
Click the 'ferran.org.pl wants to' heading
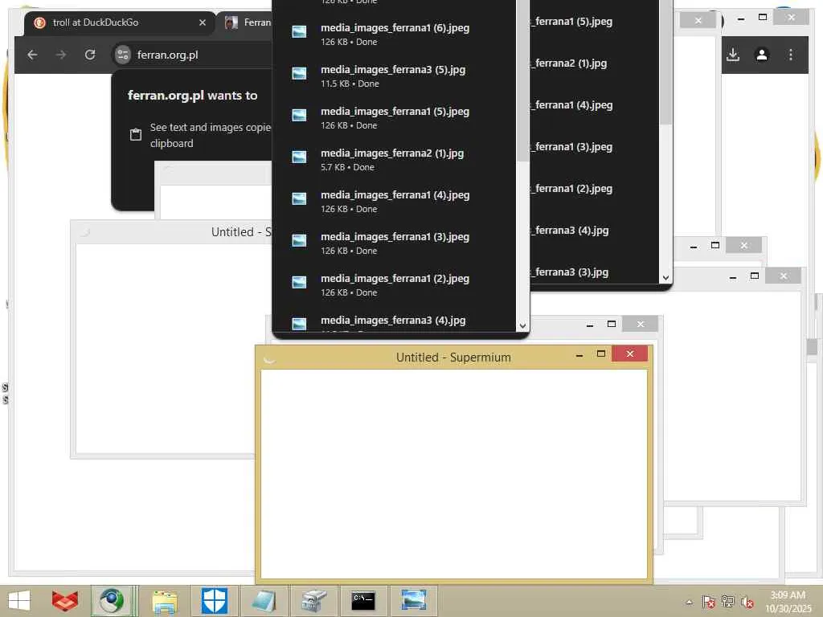click(193, 96)
